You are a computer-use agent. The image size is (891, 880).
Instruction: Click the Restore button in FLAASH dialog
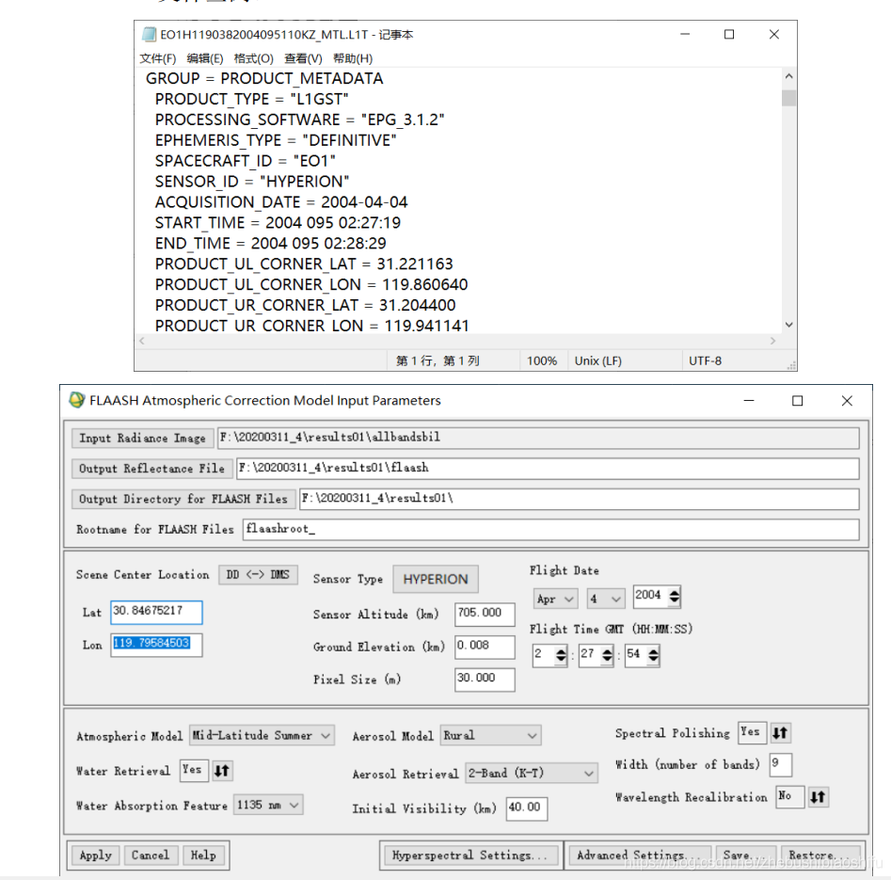[x=821, y=855]
